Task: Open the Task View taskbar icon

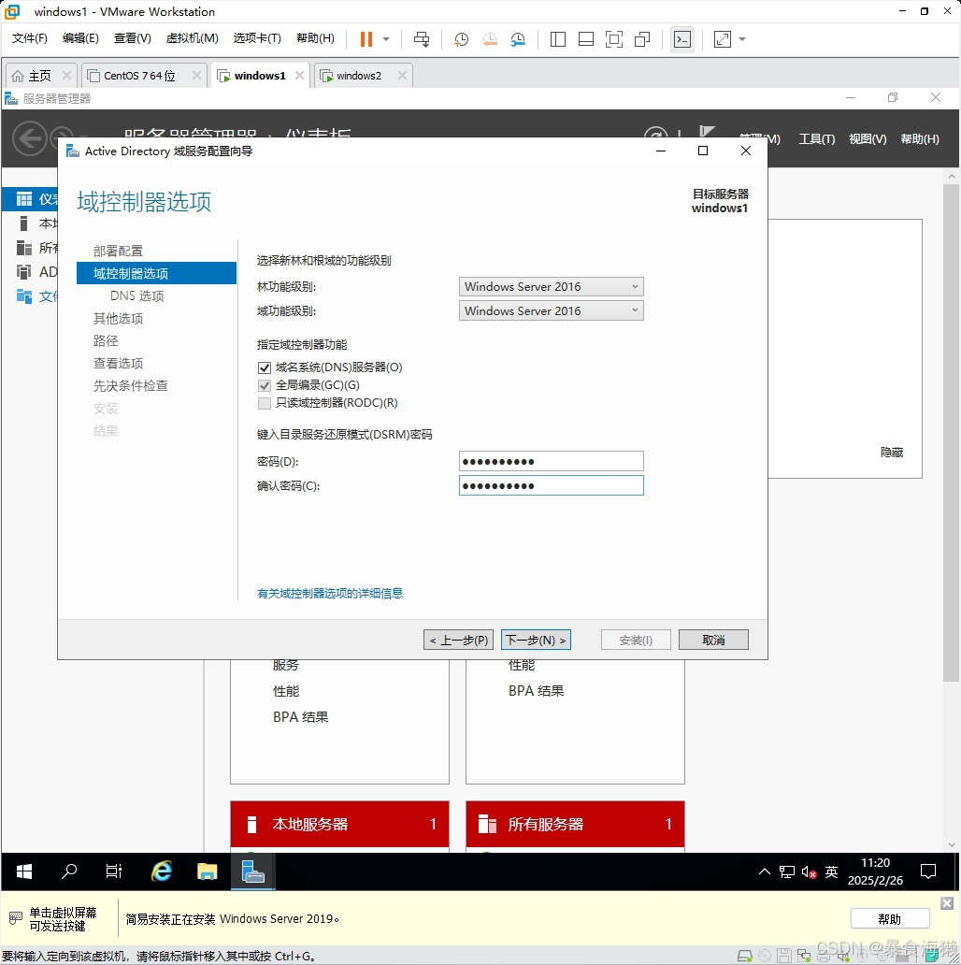Action: [114, 871]
